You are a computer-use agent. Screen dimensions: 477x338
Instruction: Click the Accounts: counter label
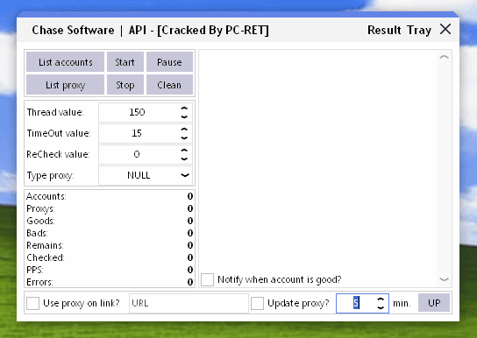pos(46,196)
